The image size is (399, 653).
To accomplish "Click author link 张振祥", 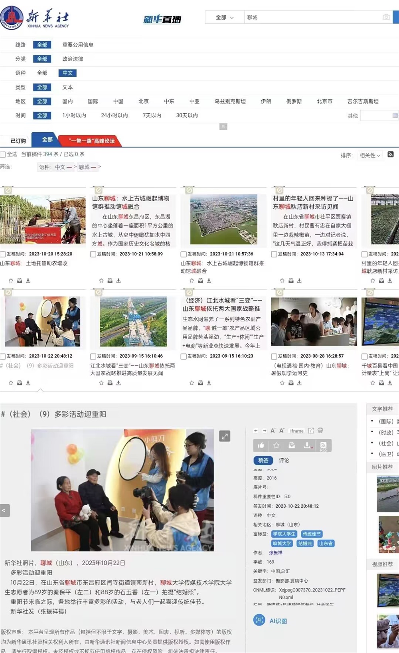I will click(275, 553).
